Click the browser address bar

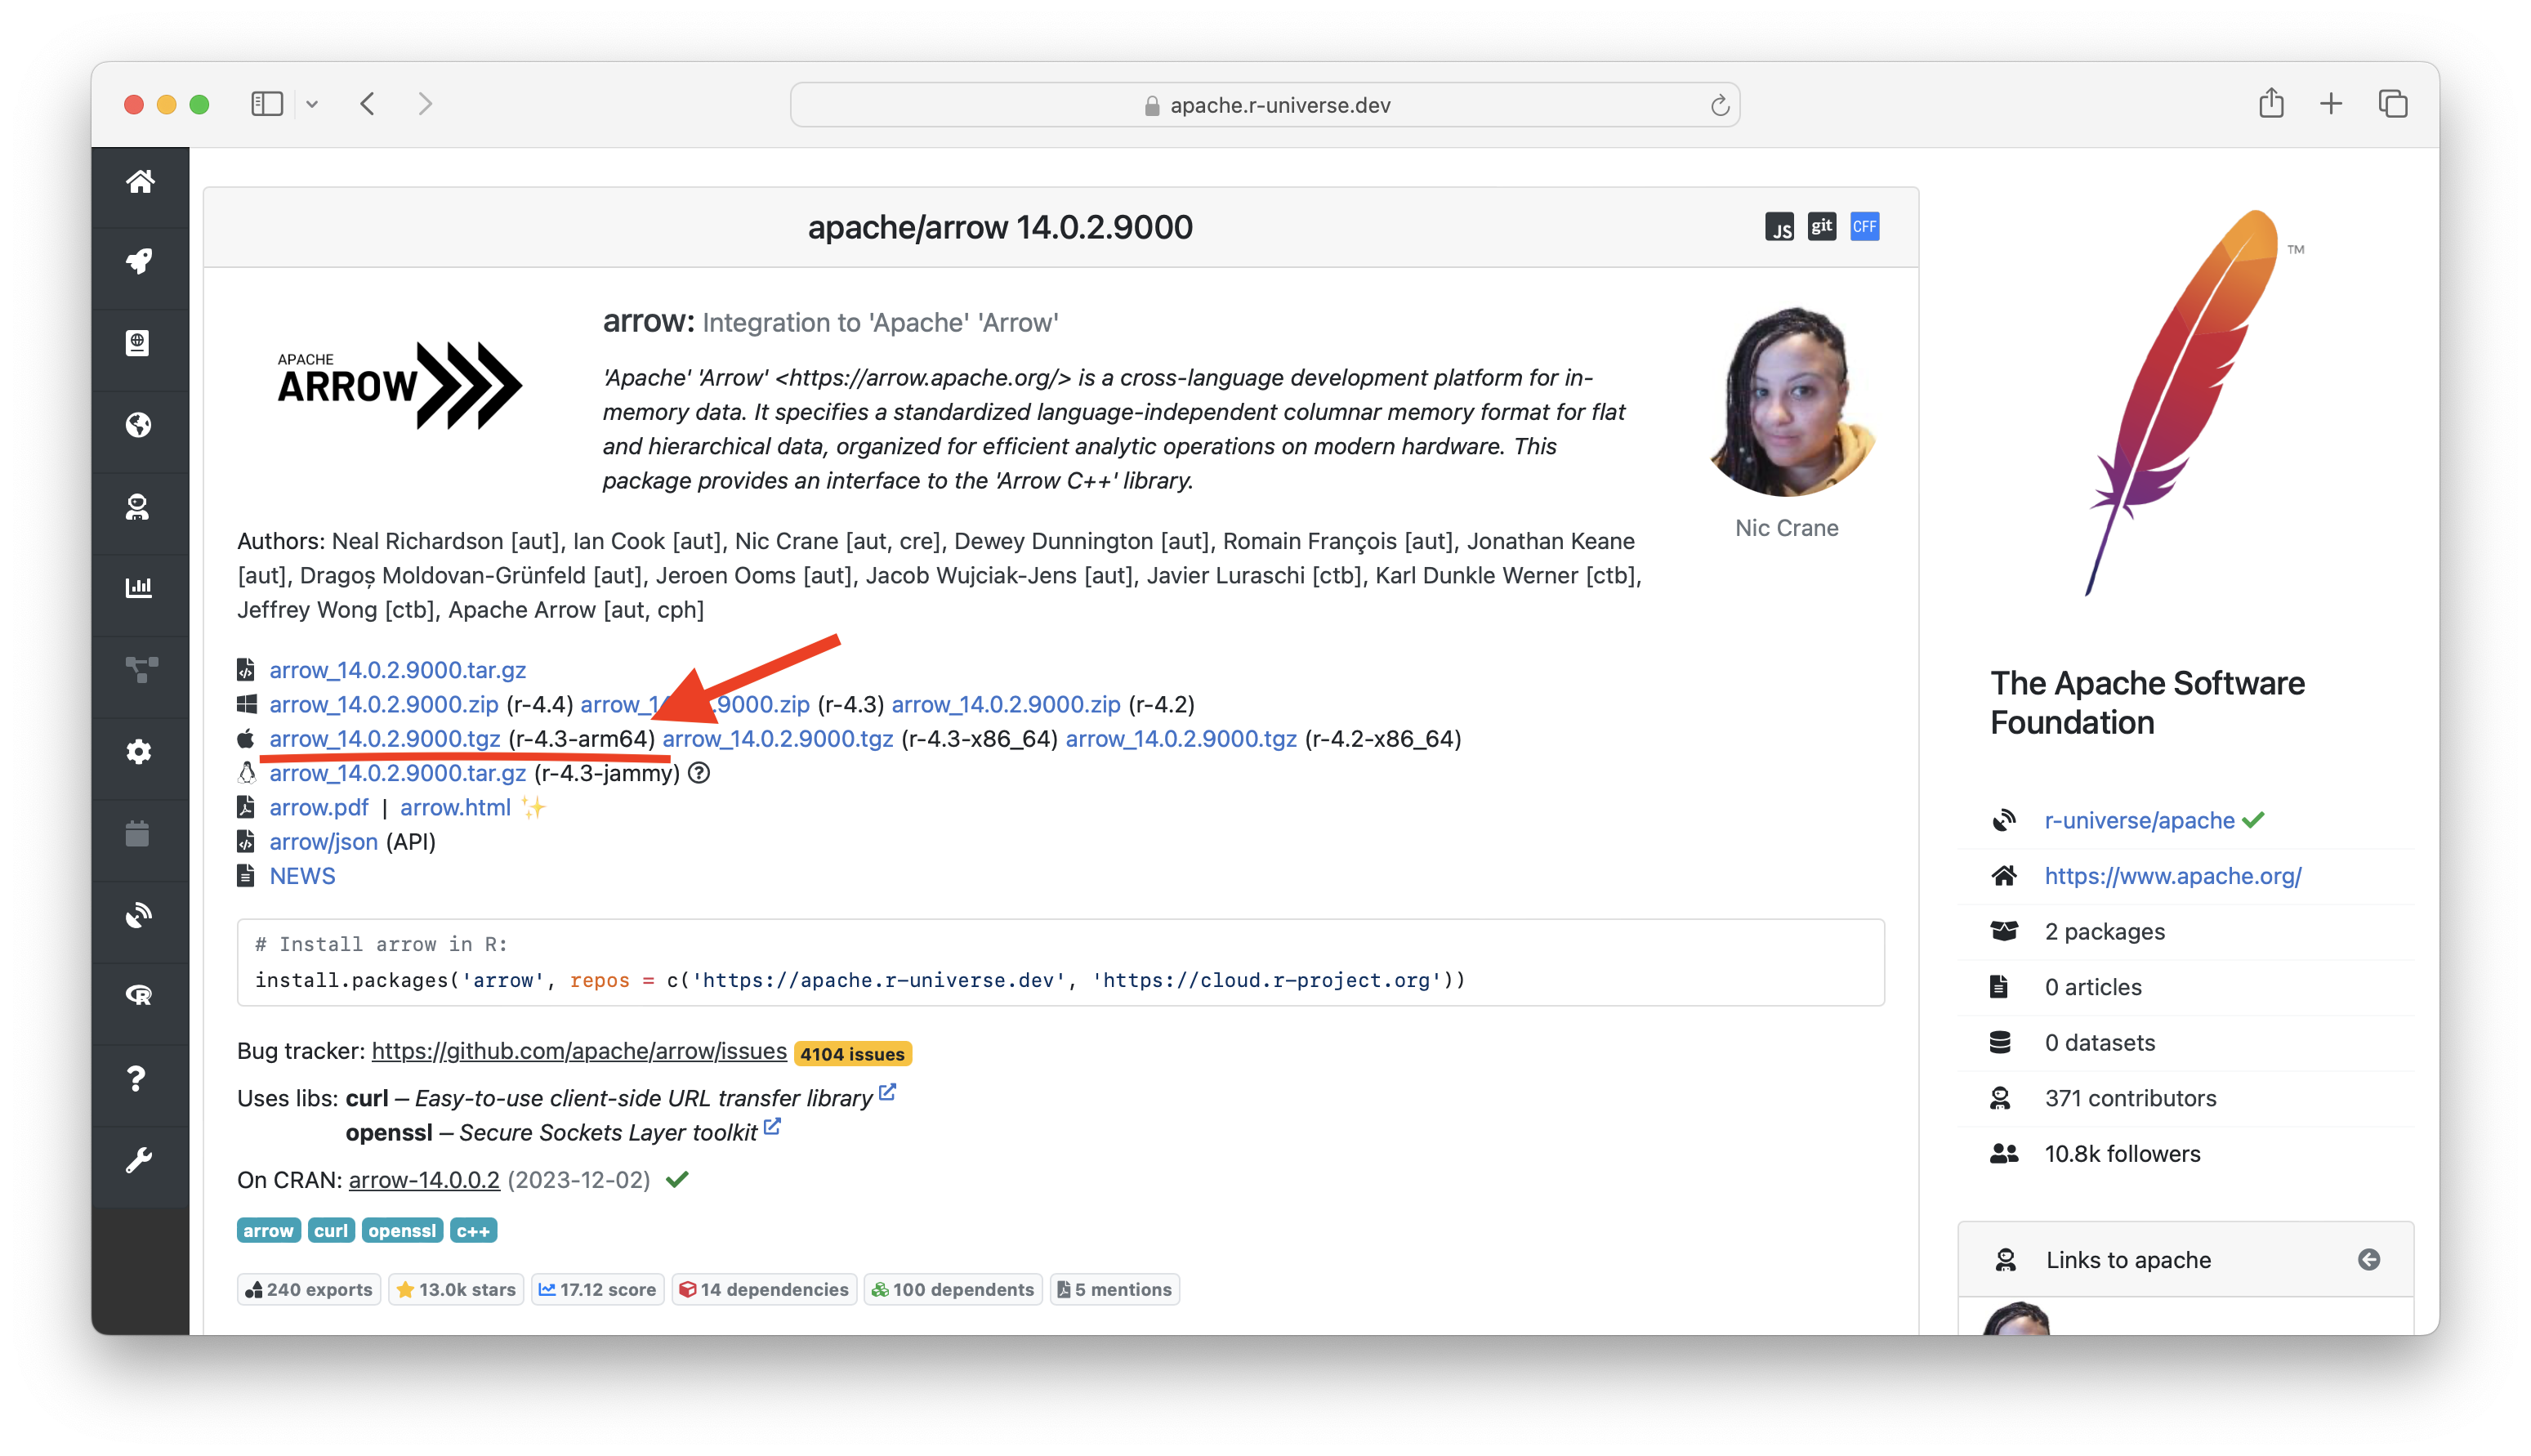pos(1265,104)
